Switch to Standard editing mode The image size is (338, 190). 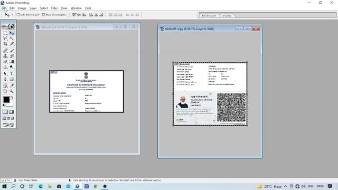(5, 111)
